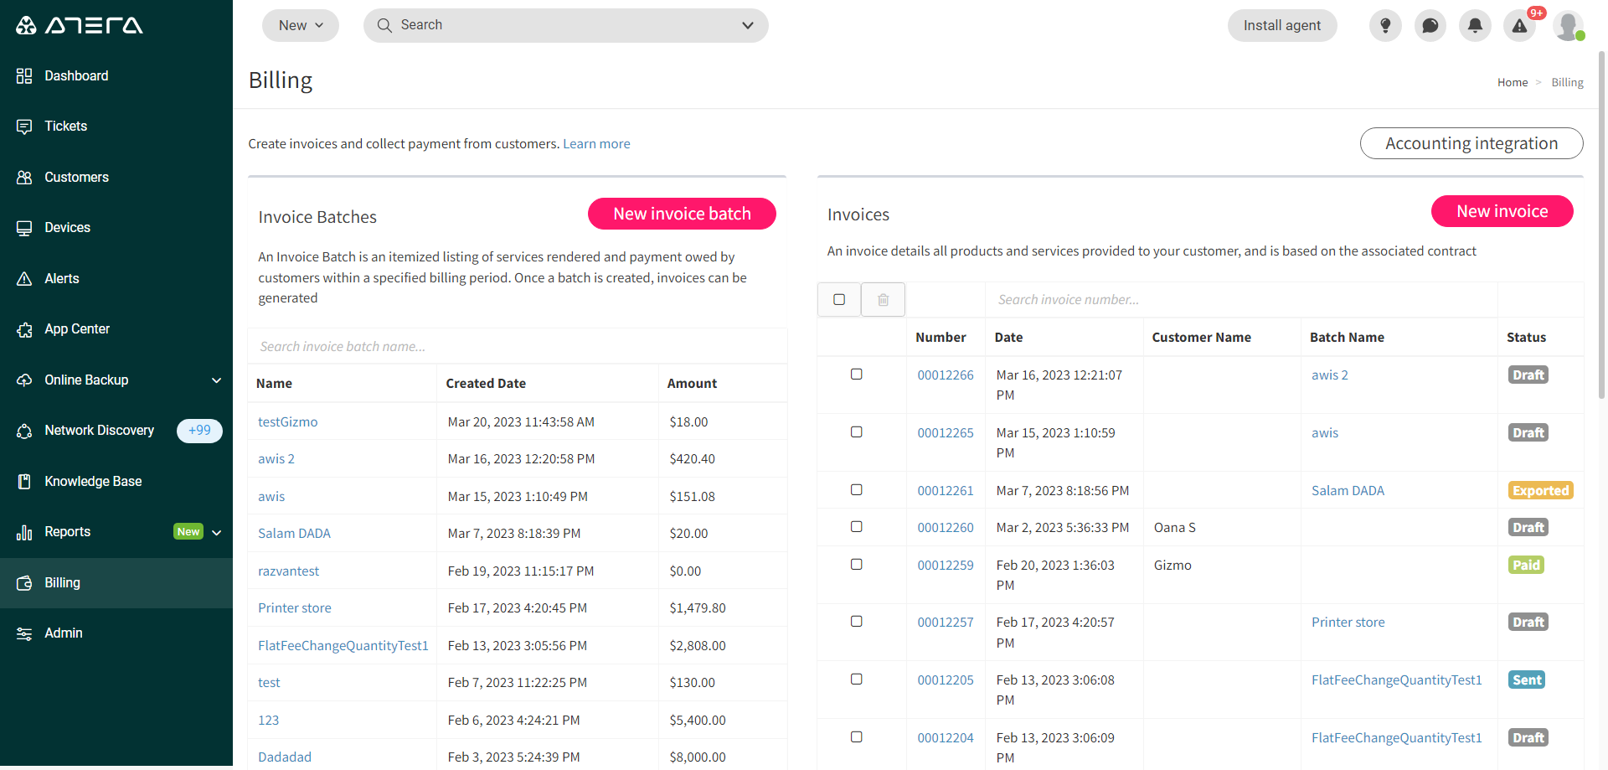
Task: Open the chat bubble icon
Action: pyautogui.click(x=1430, y=25)
